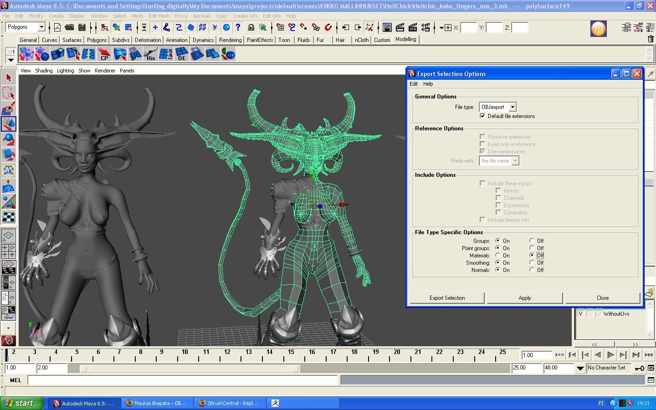The height and width of the screenshot is (410, 656).
Task: Click the Save scene floppy disk icon
Action: click(82, 28)
